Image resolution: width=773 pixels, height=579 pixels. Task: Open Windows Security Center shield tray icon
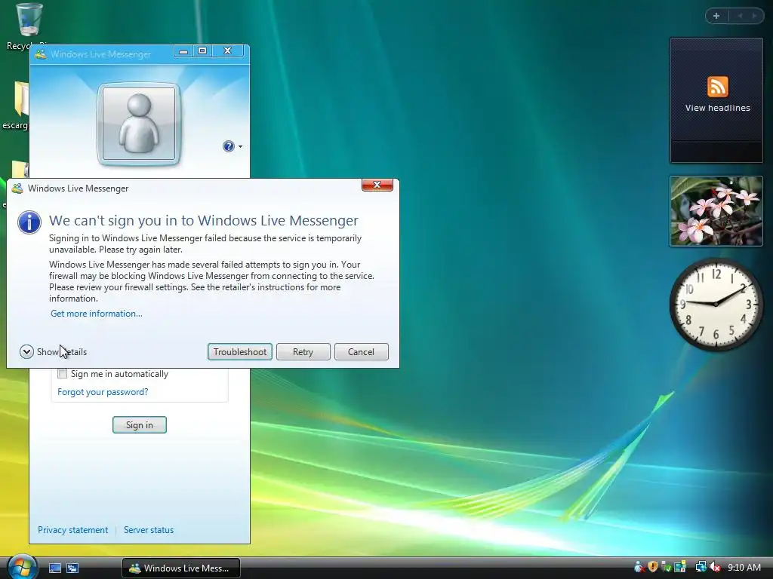pos(653,567)
